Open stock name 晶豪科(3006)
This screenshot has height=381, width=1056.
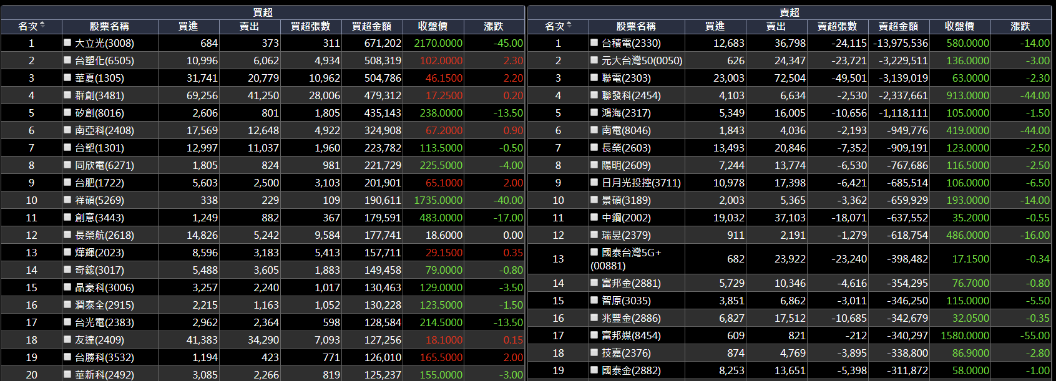[x=104, y=287]
